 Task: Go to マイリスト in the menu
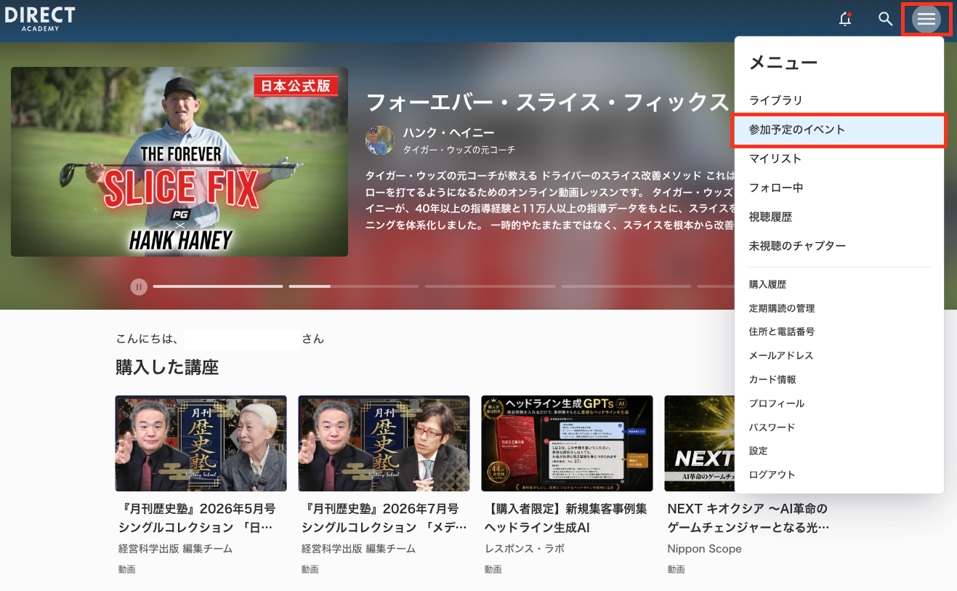click(839, 158)
